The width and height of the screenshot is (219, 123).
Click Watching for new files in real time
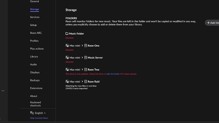click(81, 86)
